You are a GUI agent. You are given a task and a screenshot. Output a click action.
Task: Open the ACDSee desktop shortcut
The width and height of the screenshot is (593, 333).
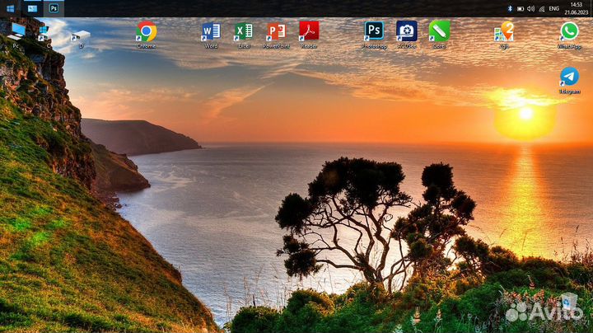coord(407,35)
